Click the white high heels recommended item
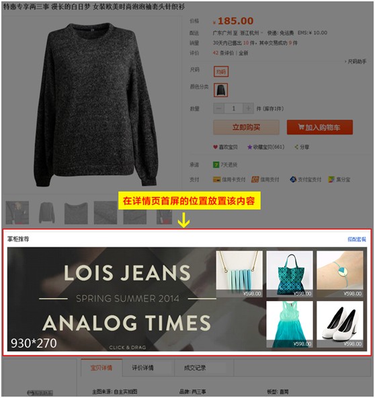The height and width of the screenshot is (398, 375). tap(340, 325)
